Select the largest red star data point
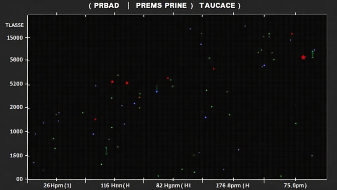 pyautogui.click(x=303, y=57)
